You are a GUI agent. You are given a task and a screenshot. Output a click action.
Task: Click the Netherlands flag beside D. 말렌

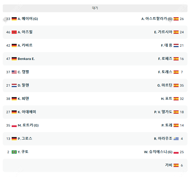[14, 85]
